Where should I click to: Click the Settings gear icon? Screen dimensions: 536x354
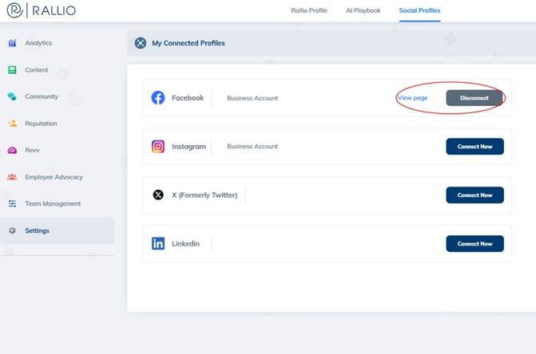[x=12, y=230]
